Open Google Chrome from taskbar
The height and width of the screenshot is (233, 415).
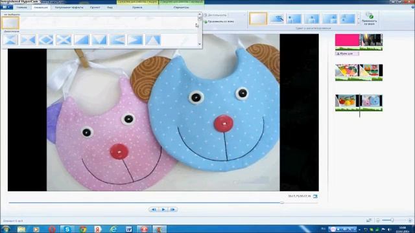click(x=83, y=229)
